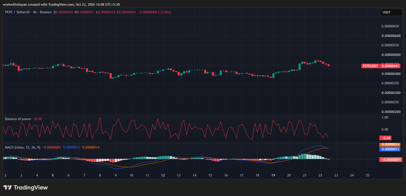This screenshot has height=196, width=406.
Task: Click the orange 0.00000014 MACD axis tag
Action: click(391, 145)
